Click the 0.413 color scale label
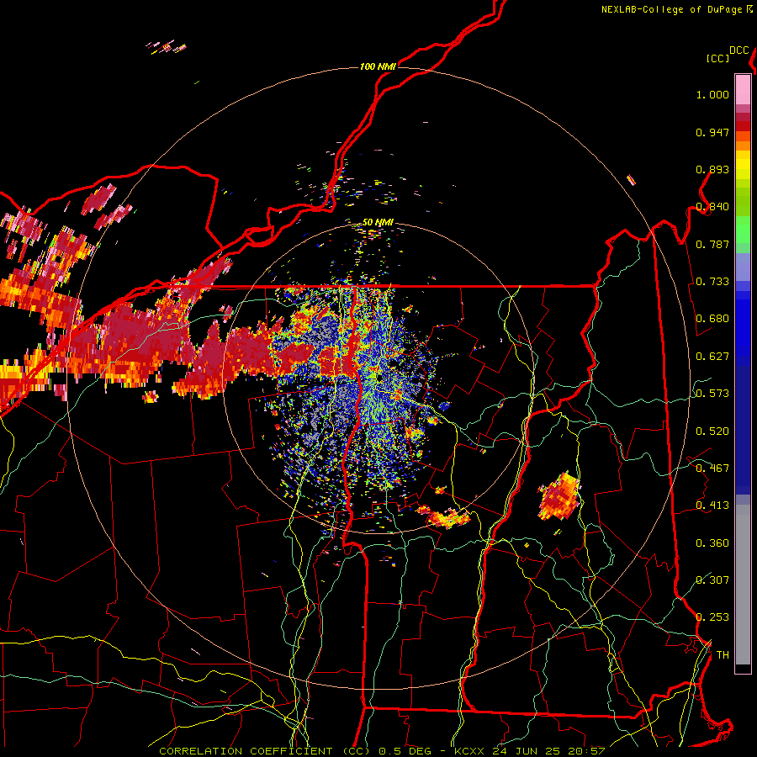The height and width of the screenshot is (757, 757). pos(712,506)
